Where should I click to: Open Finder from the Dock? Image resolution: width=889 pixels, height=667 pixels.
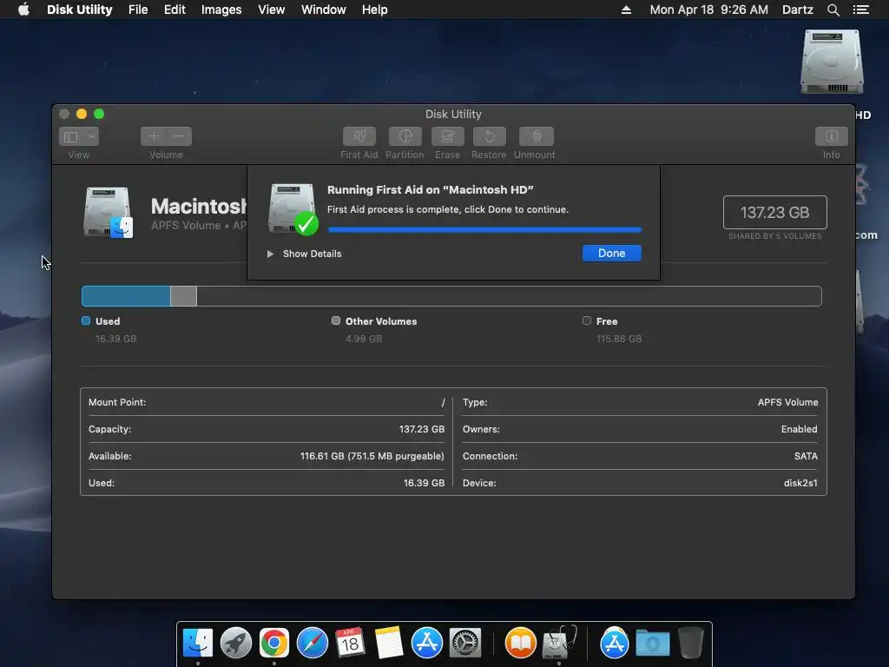point(198,644)
